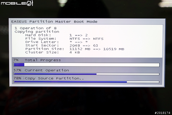Click the Copy Source Partition progress bar
Screen dimensions: 172x115
pyautogui.click(x=87, y=82)
